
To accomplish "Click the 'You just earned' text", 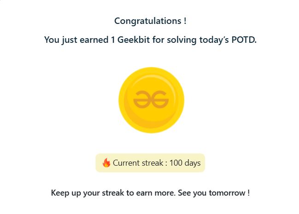I will click(76, 40).
